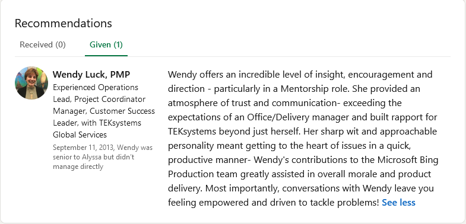Click the 'Global Services' headline line
This screenshot has height=224, width=466.
pos(80,135)
